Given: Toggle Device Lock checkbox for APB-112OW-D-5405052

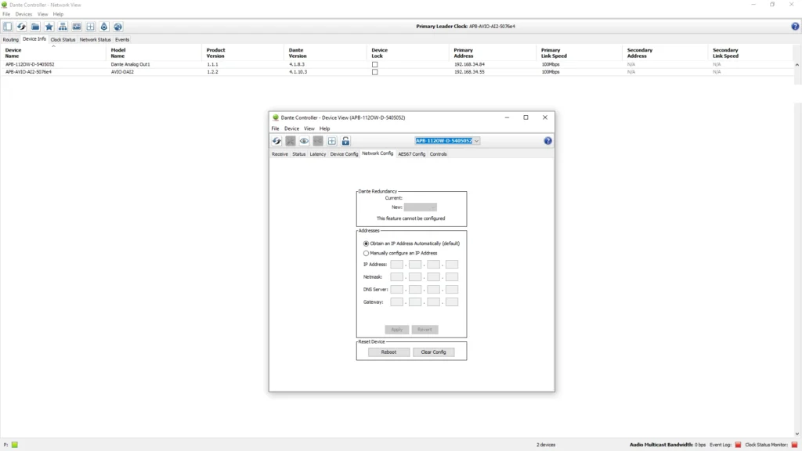Looking at the screenshot, I should (x=375, y=65).
